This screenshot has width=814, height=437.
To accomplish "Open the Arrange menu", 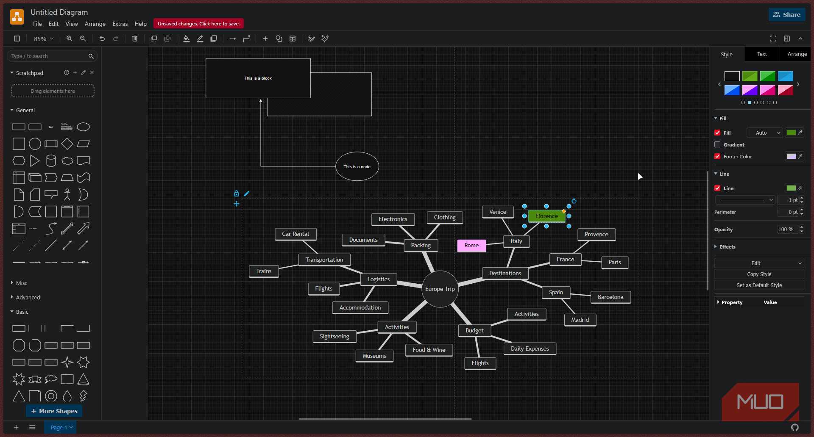I will [95, 24].
